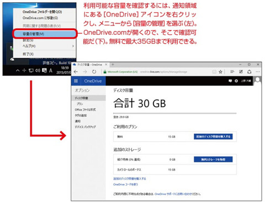Minimize the Edge browser window
265x202 pixels.
pos(240,64)
